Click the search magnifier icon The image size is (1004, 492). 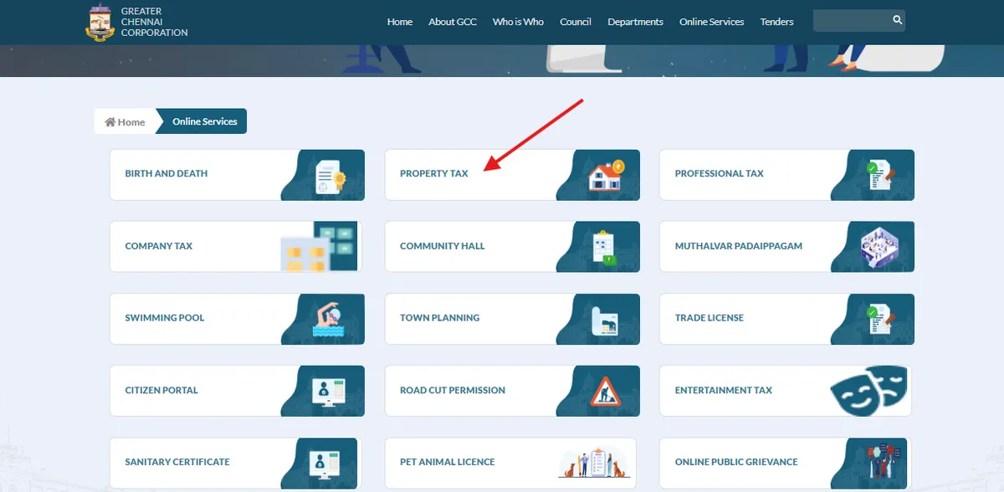pyautogui.click(x=897, y=20)
